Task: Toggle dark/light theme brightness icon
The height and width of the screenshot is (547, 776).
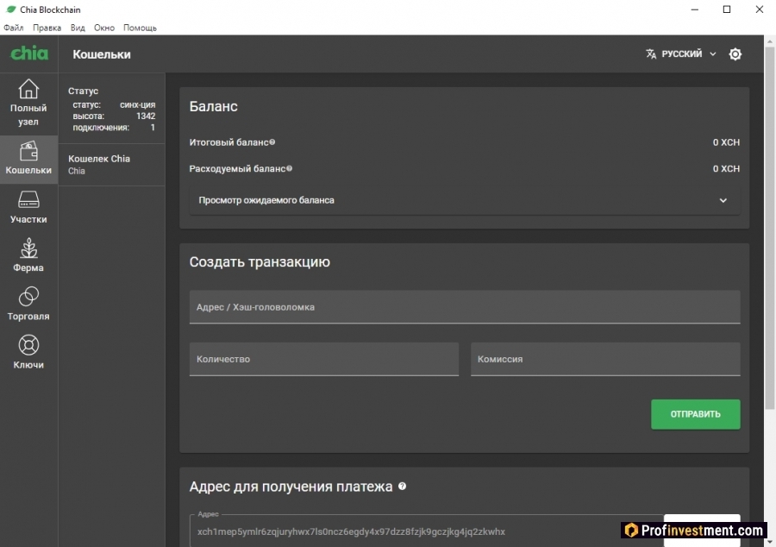Action: coord(735,54)
